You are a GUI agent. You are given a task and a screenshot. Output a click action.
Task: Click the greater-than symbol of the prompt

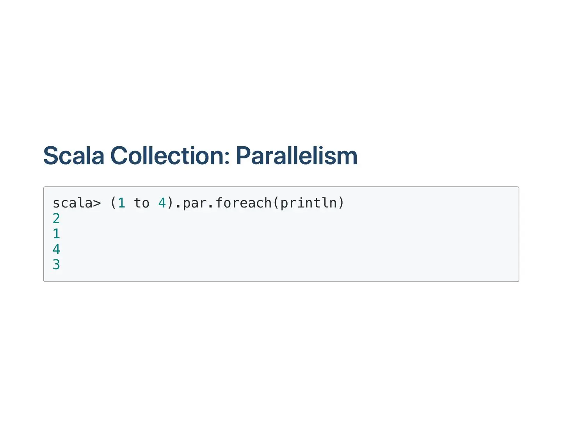(x=97, y=204)
